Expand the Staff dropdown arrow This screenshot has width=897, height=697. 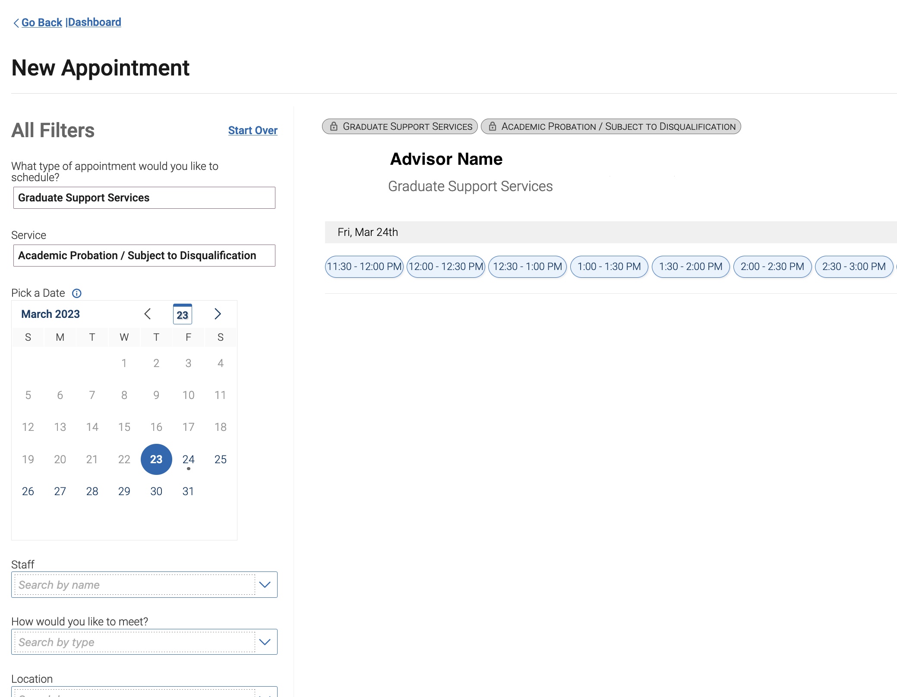pyautogui.click(x=265, y=585)
